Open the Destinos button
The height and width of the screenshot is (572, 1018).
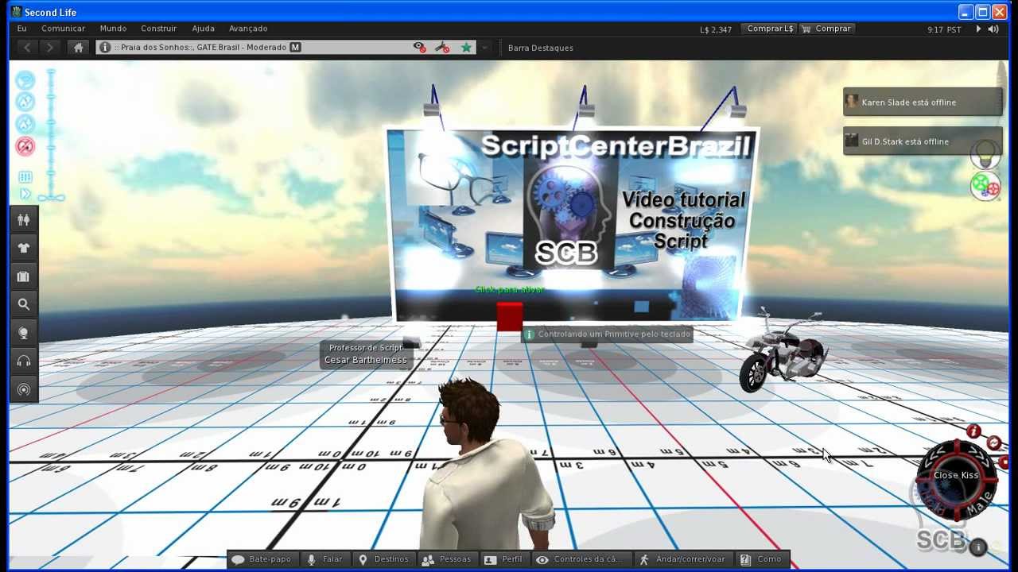[x=383, y=559]
